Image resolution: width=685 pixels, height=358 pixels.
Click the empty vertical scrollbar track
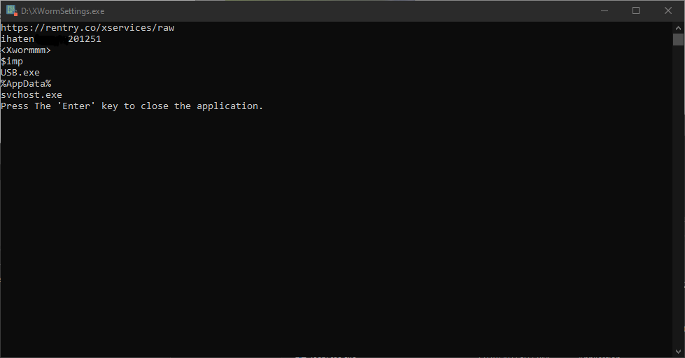(678, 196)
